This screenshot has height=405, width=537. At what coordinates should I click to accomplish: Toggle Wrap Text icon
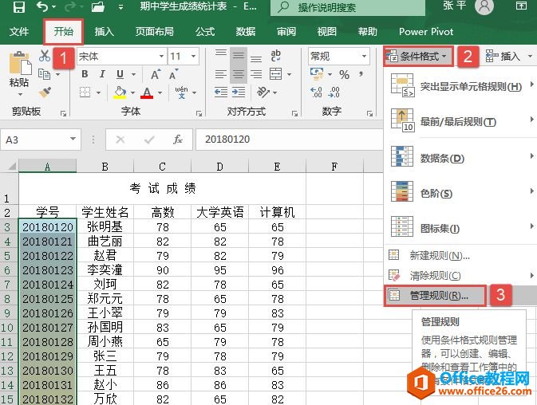click(x=276, y=55)
